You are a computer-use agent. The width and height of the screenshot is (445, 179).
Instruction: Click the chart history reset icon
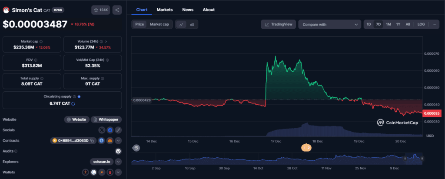click(136, 148)
